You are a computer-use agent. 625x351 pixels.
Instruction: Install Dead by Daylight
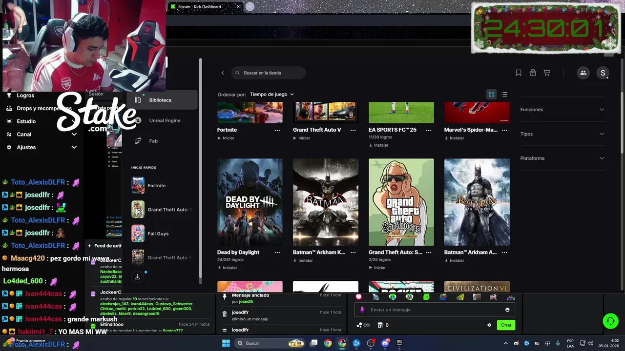pyautogui.click(x=227, y=268)
